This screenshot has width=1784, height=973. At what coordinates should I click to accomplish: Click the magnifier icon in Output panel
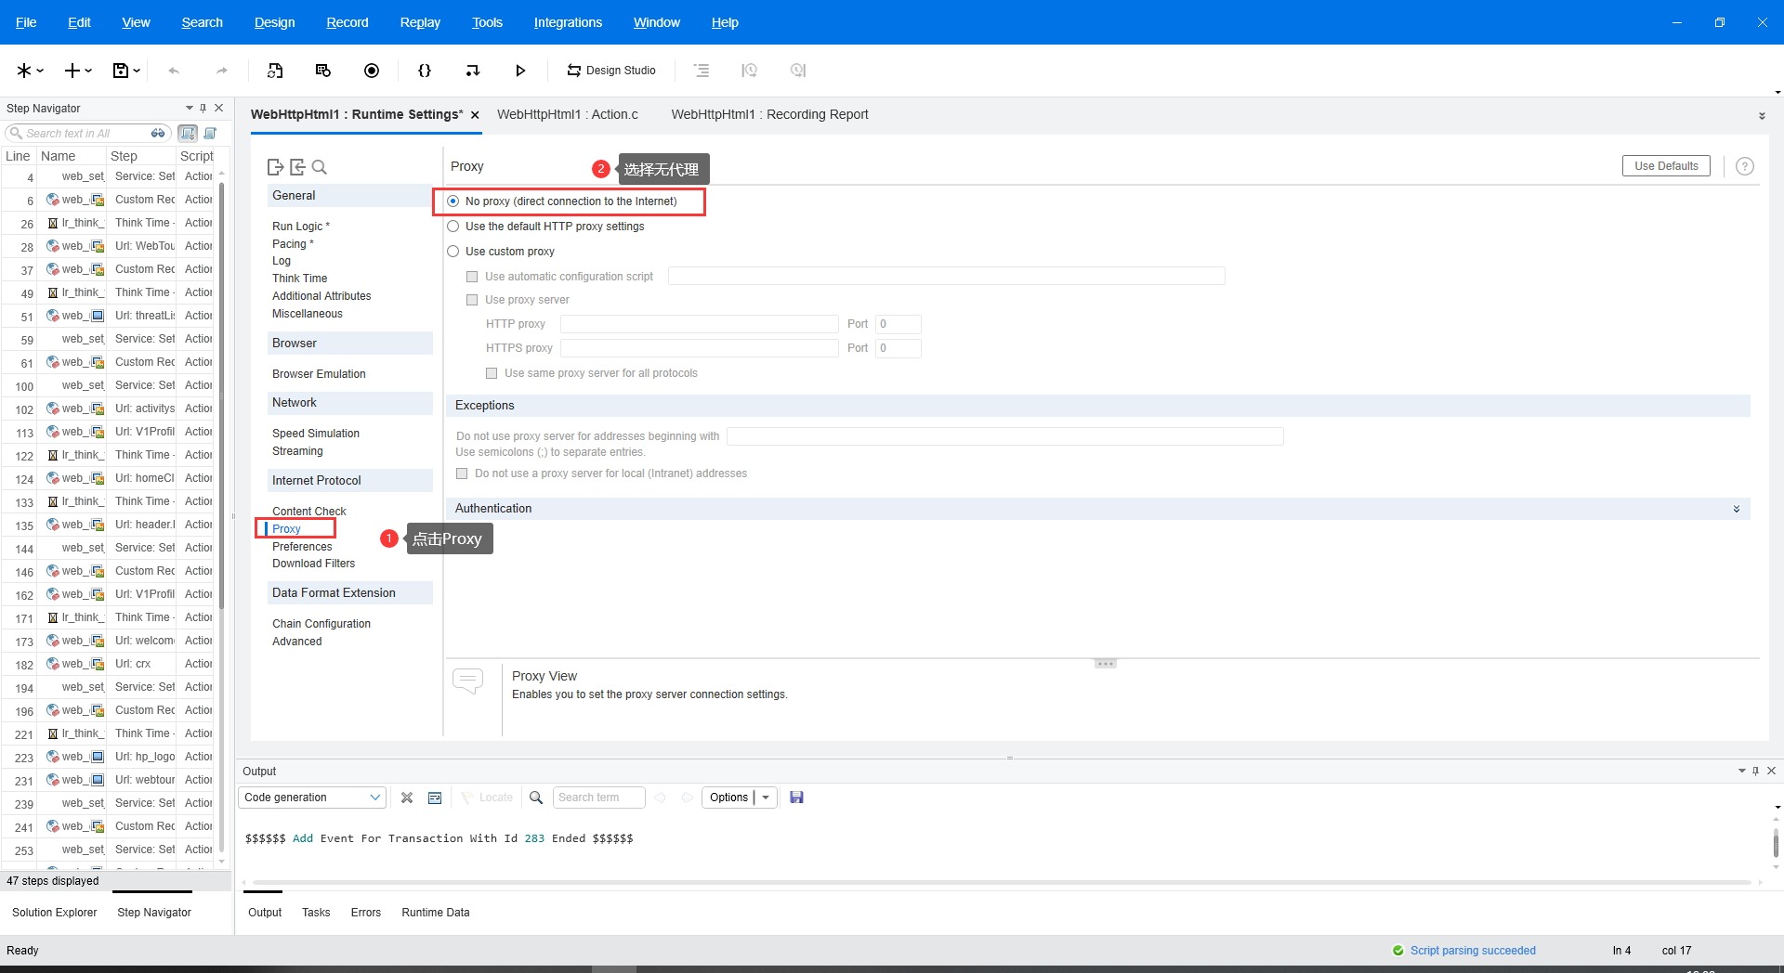click(536, 798)
